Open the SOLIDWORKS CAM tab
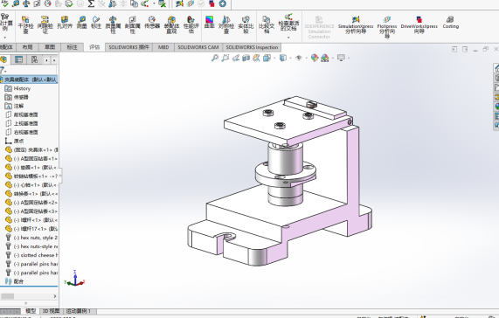The height and width of the screenshot is (318, 499). pyautogui.click(x=198, y=47)
